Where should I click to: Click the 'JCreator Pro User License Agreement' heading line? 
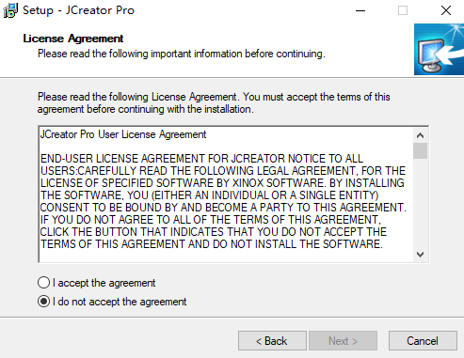[123, 134]
